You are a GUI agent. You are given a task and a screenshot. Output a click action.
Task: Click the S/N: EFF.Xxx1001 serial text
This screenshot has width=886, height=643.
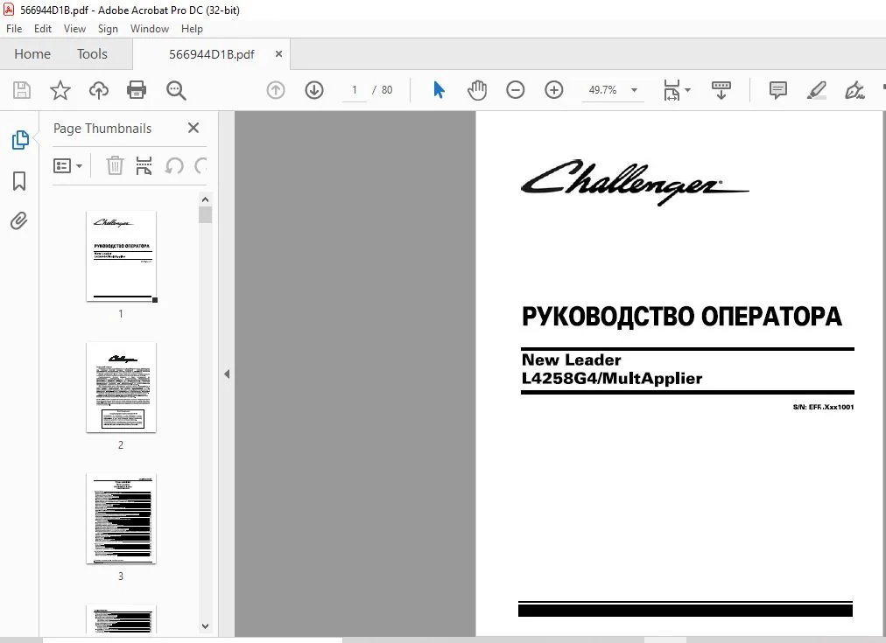(823, 407)
